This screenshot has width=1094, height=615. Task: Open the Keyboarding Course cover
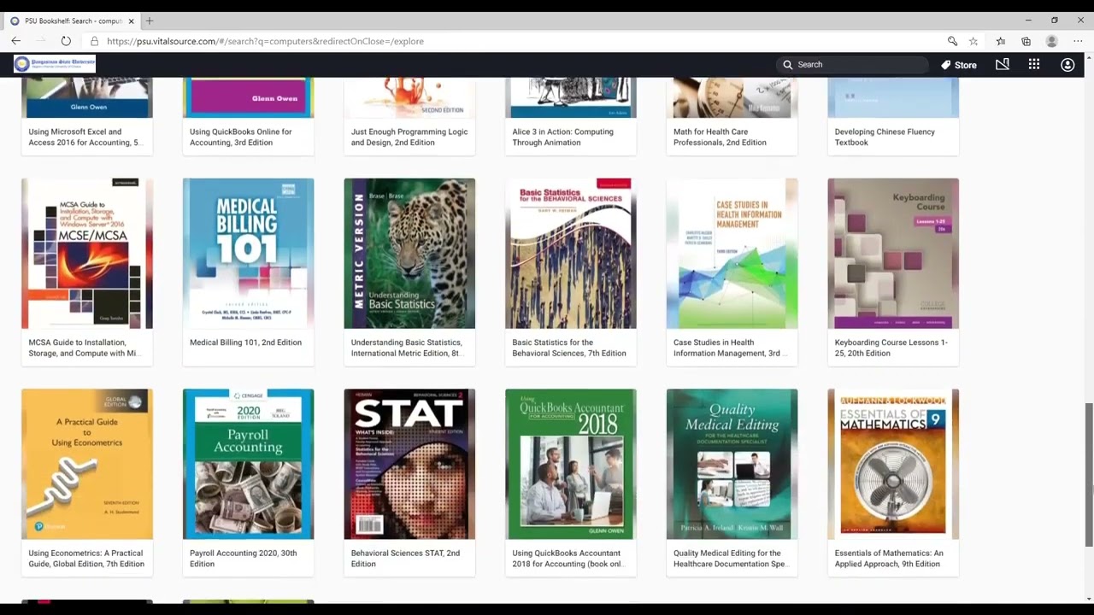click(893, 253)
